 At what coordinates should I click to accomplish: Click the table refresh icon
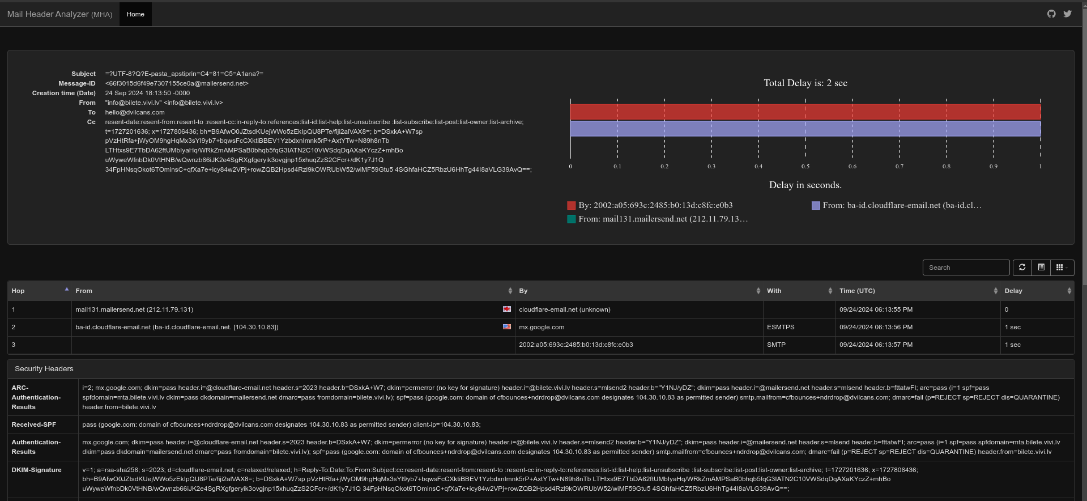click(x=1022, y=268)
